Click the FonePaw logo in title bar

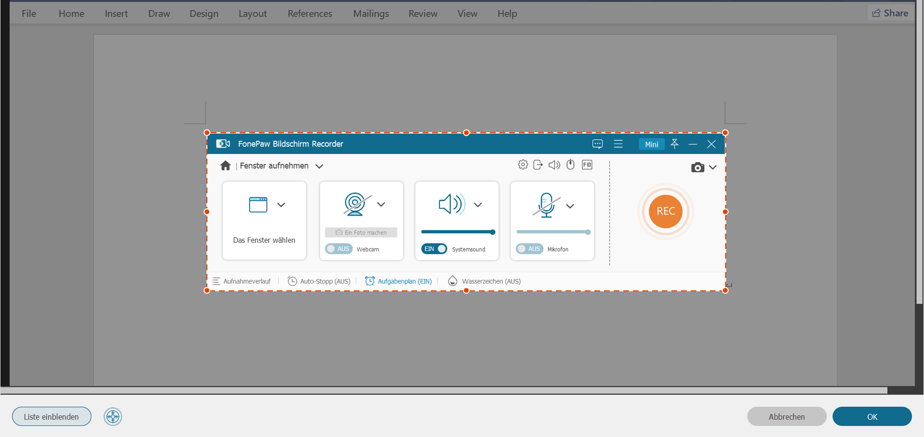click(x=223, y=144)
